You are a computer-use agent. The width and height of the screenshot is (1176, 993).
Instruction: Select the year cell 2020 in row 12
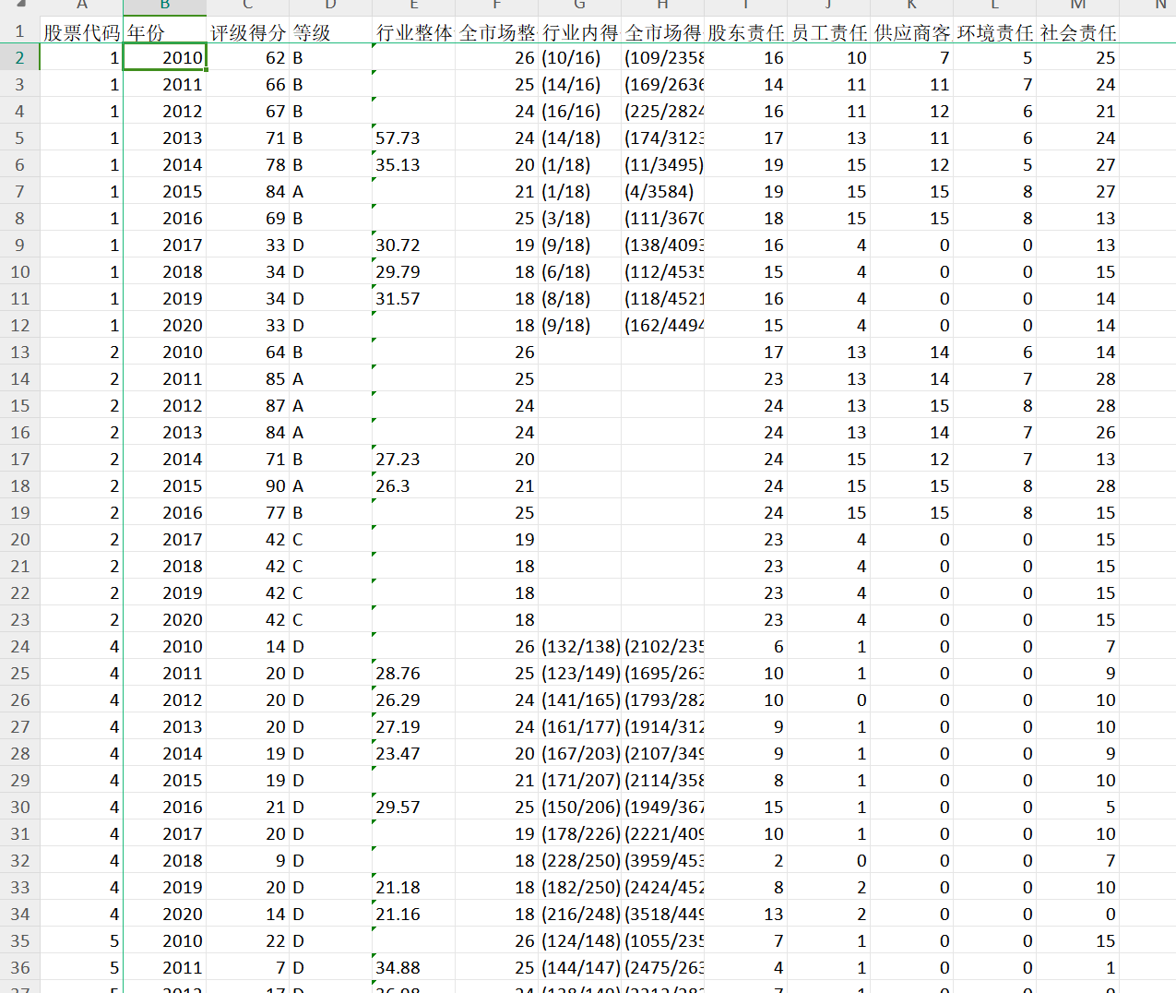tap(164, 325)
